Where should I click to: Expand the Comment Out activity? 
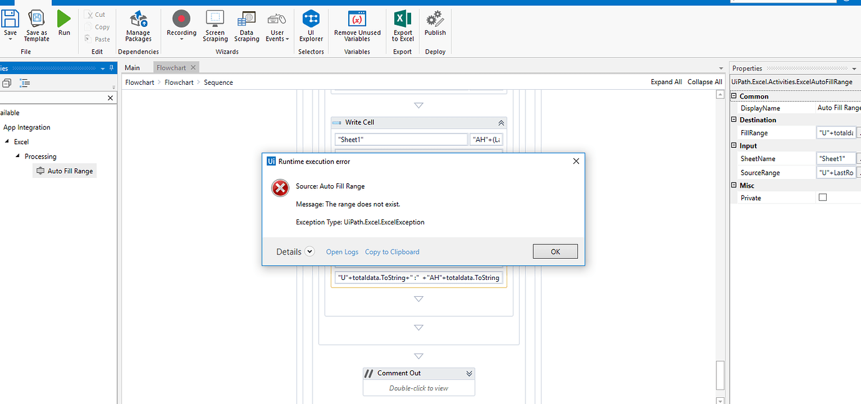click(x=469, y=373)
